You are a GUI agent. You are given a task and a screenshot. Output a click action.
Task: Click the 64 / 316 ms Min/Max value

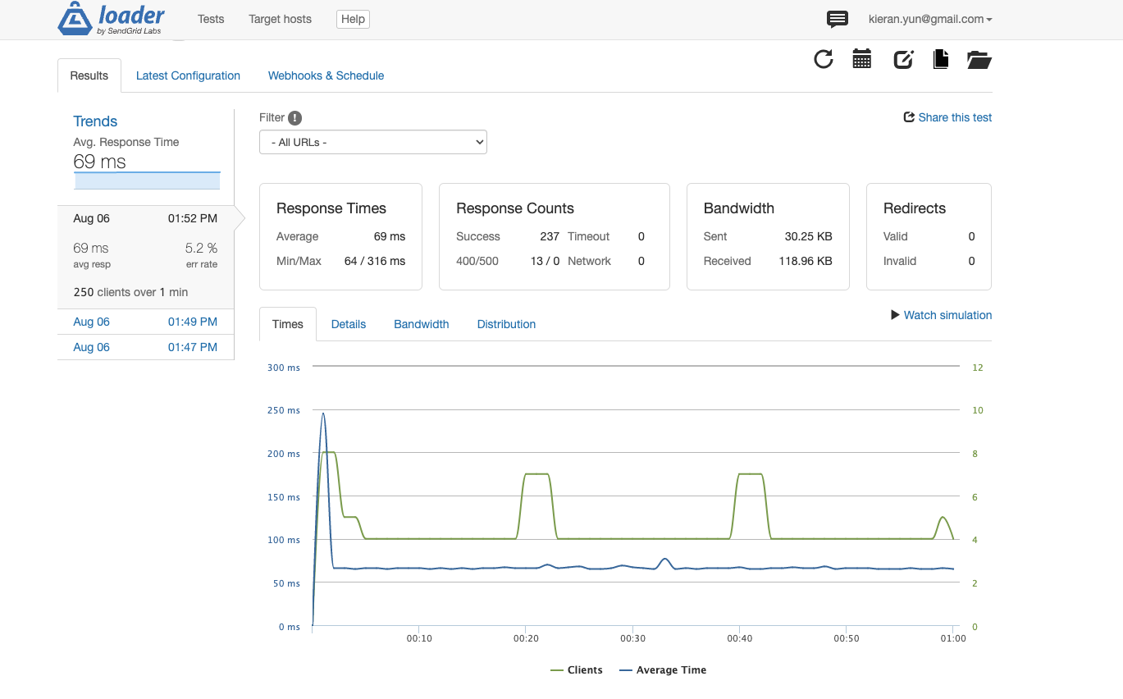(x=375, y=261)
